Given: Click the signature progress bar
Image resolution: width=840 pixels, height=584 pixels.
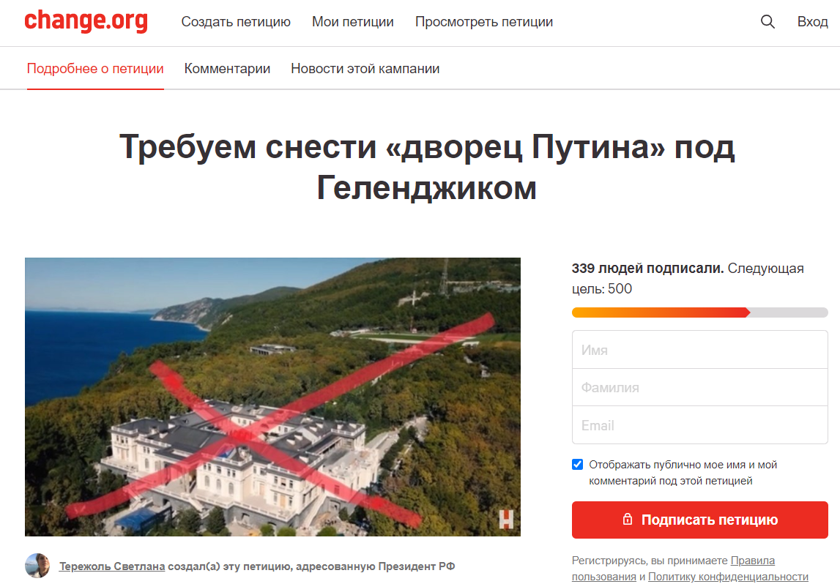Looking at the screenshot, I should pos(699,312).
